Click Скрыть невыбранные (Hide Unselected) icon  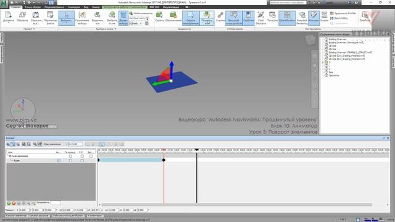(191, 18)
